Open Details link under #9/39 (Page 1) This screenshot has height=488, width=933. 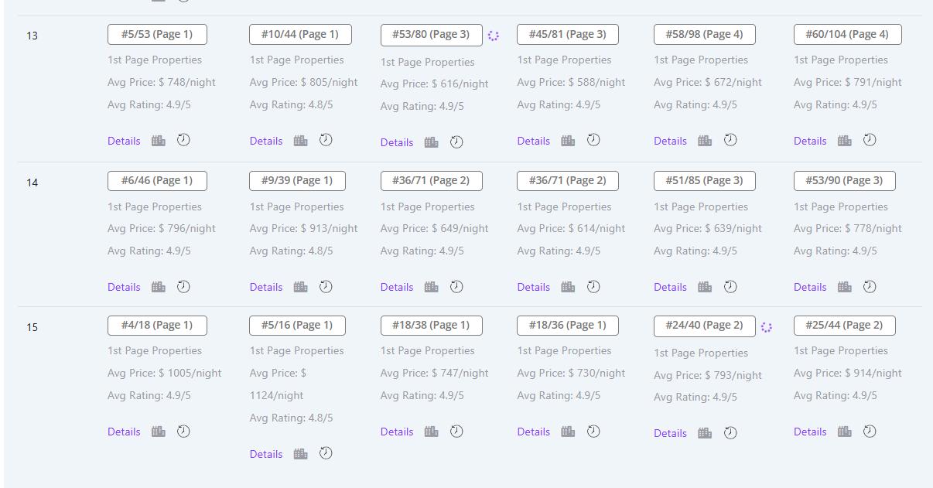[266, 287]
